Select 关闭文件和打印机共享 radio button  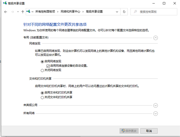point(42,97)
